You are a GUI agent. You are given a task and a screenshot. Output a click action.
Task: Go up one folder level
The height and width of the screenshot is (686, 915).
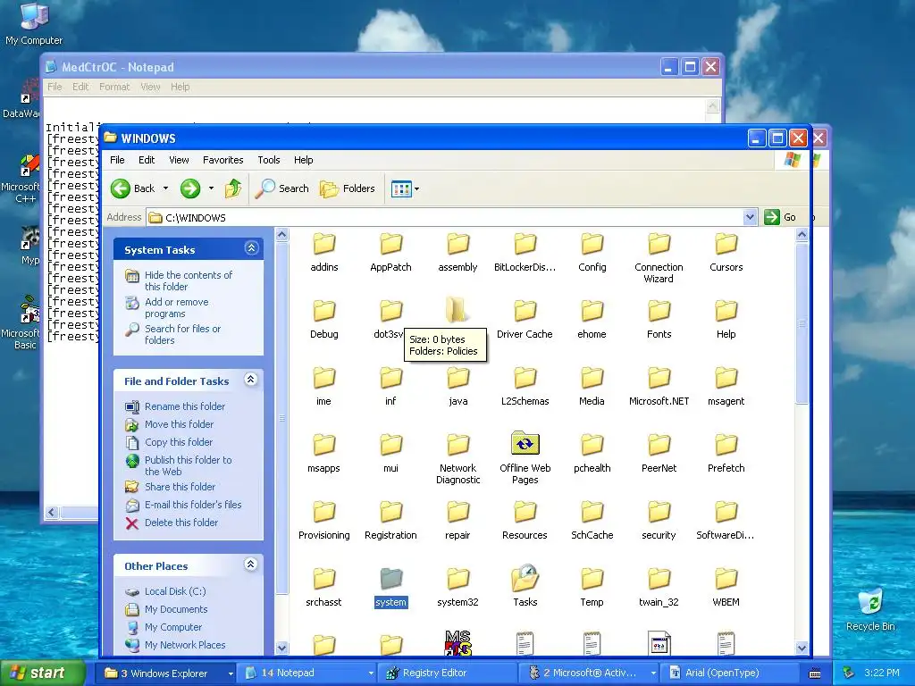(233, 188)
